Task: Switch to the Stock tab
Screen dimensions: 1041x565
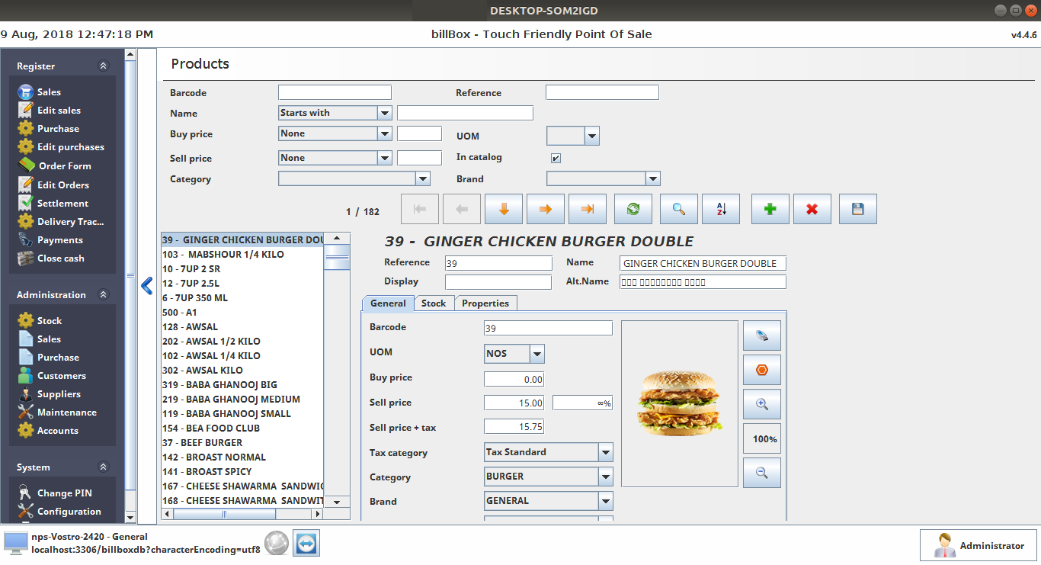Action: (x=434, y=303)
